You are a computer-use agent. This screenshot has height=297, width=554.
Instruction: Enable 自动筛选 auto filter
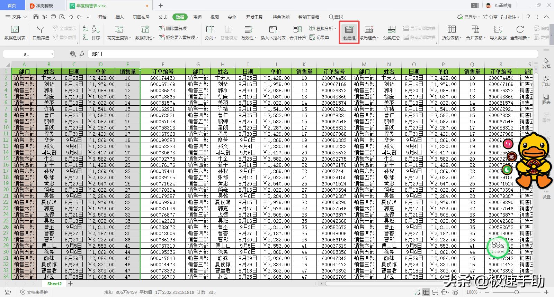click(x=41, y=33)
